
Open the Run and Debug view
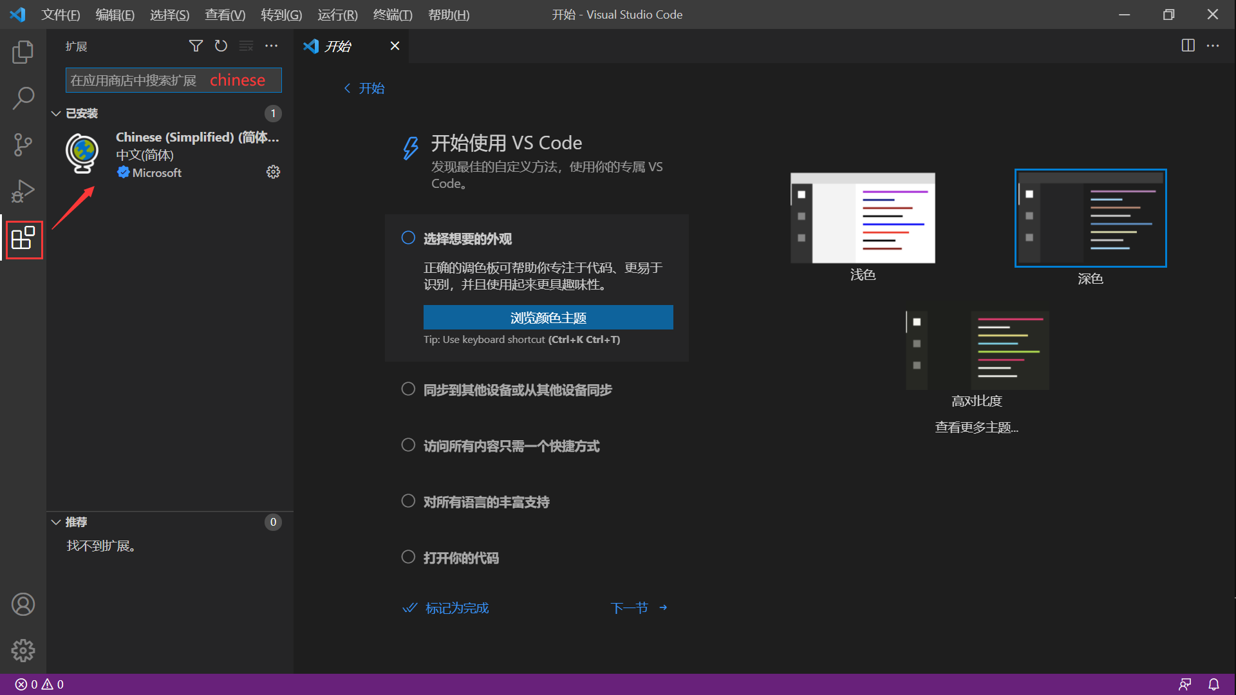point(23,191)
